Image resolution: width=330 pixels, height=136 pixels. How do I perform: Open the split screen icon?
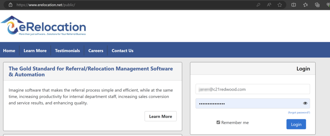point(294,5)
